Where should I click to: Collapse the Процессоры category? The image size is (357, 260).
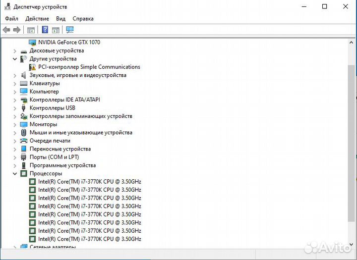[x=15, y=174]
